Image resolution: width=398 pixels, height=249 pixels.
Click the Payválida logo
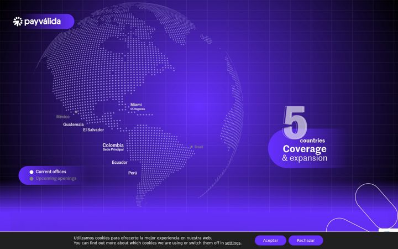pos(37,22)
